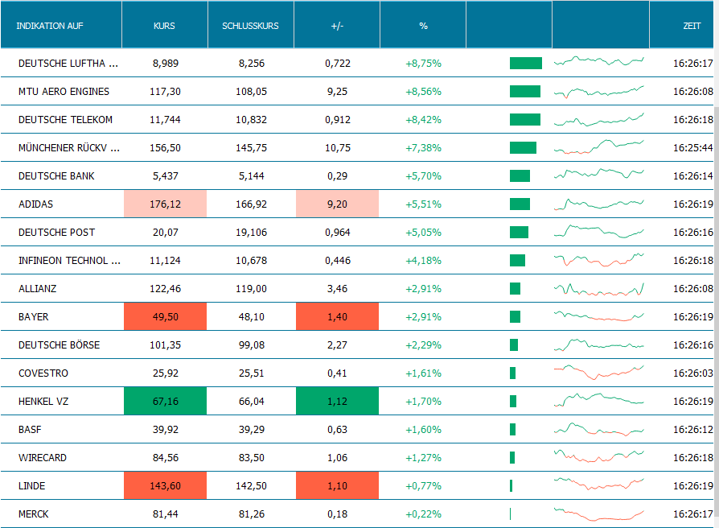Select the green Henkel VZ price cell
The image size is (719, 528).
pos(165,402)
